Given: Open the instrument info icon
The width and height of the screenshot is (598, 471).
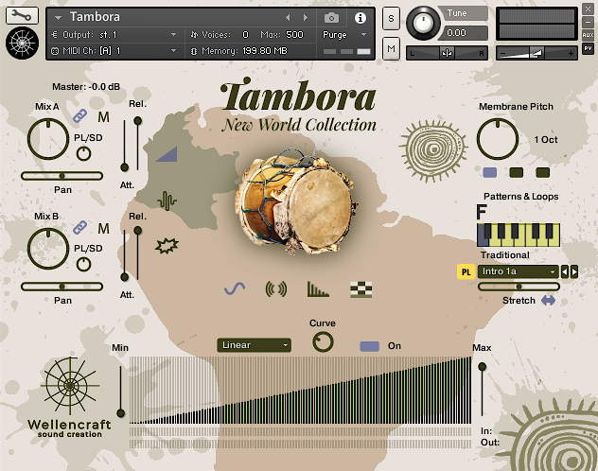Looking at the screenshot, I should (x=360, y=18).
